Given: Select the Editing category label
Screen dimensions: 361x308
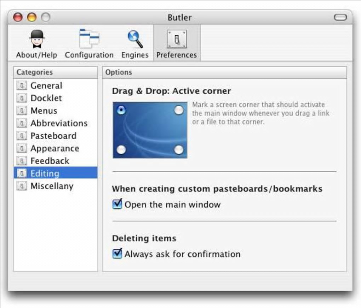Looking at the screenshot, I should 45,173.
